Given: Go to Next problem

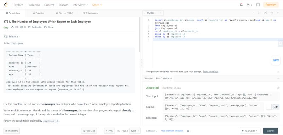Looking at the screenshot, I should (x=135, y=131).
